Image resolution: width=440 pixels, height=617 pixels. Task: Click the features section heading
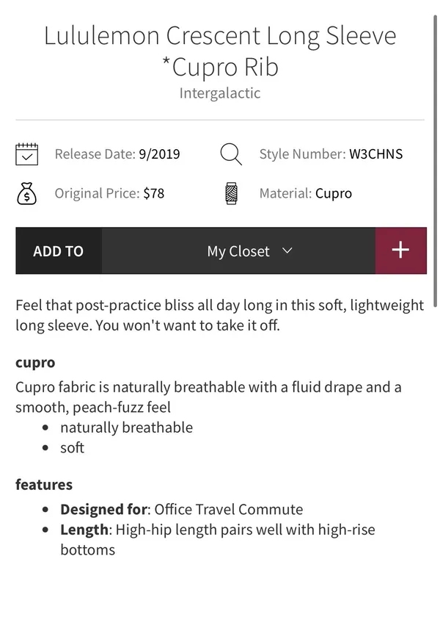[x=44, y=484]
